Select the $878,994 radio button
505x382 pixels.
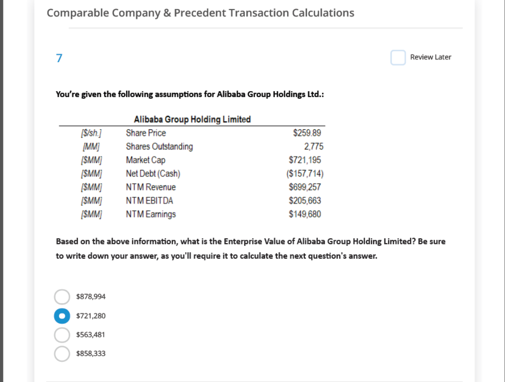pos(62,297)
